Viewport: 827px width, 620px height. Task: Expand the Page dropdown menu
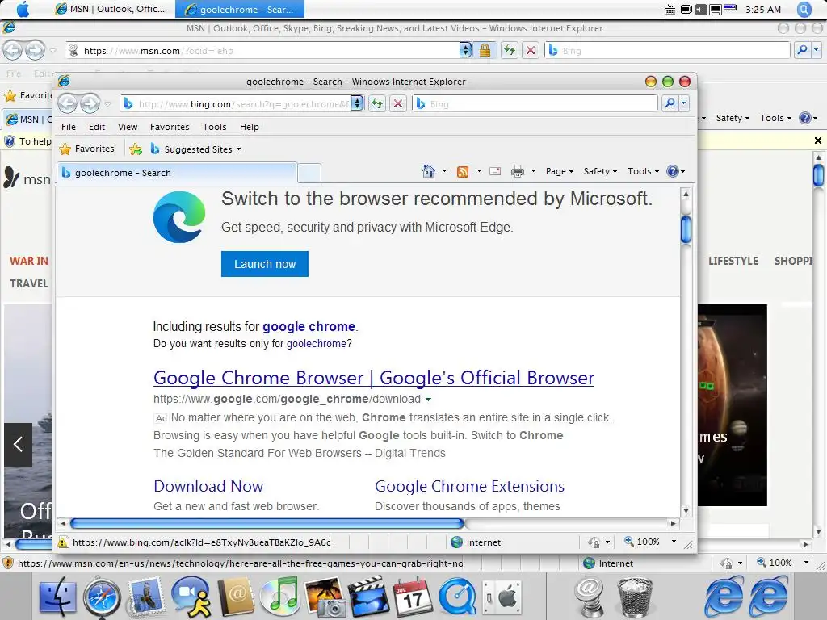coord(559,171)
